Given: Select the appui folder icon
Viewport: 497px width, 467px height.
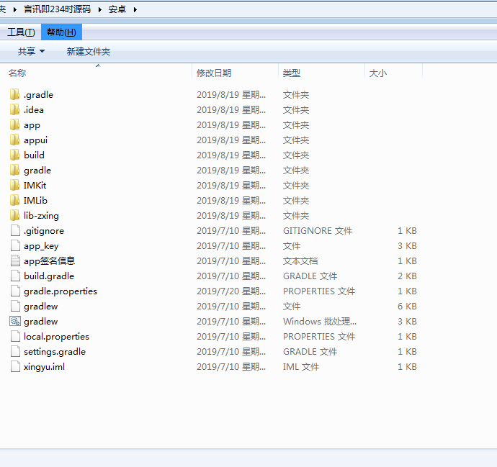Looking at the screenshot, I should (15, 140).
